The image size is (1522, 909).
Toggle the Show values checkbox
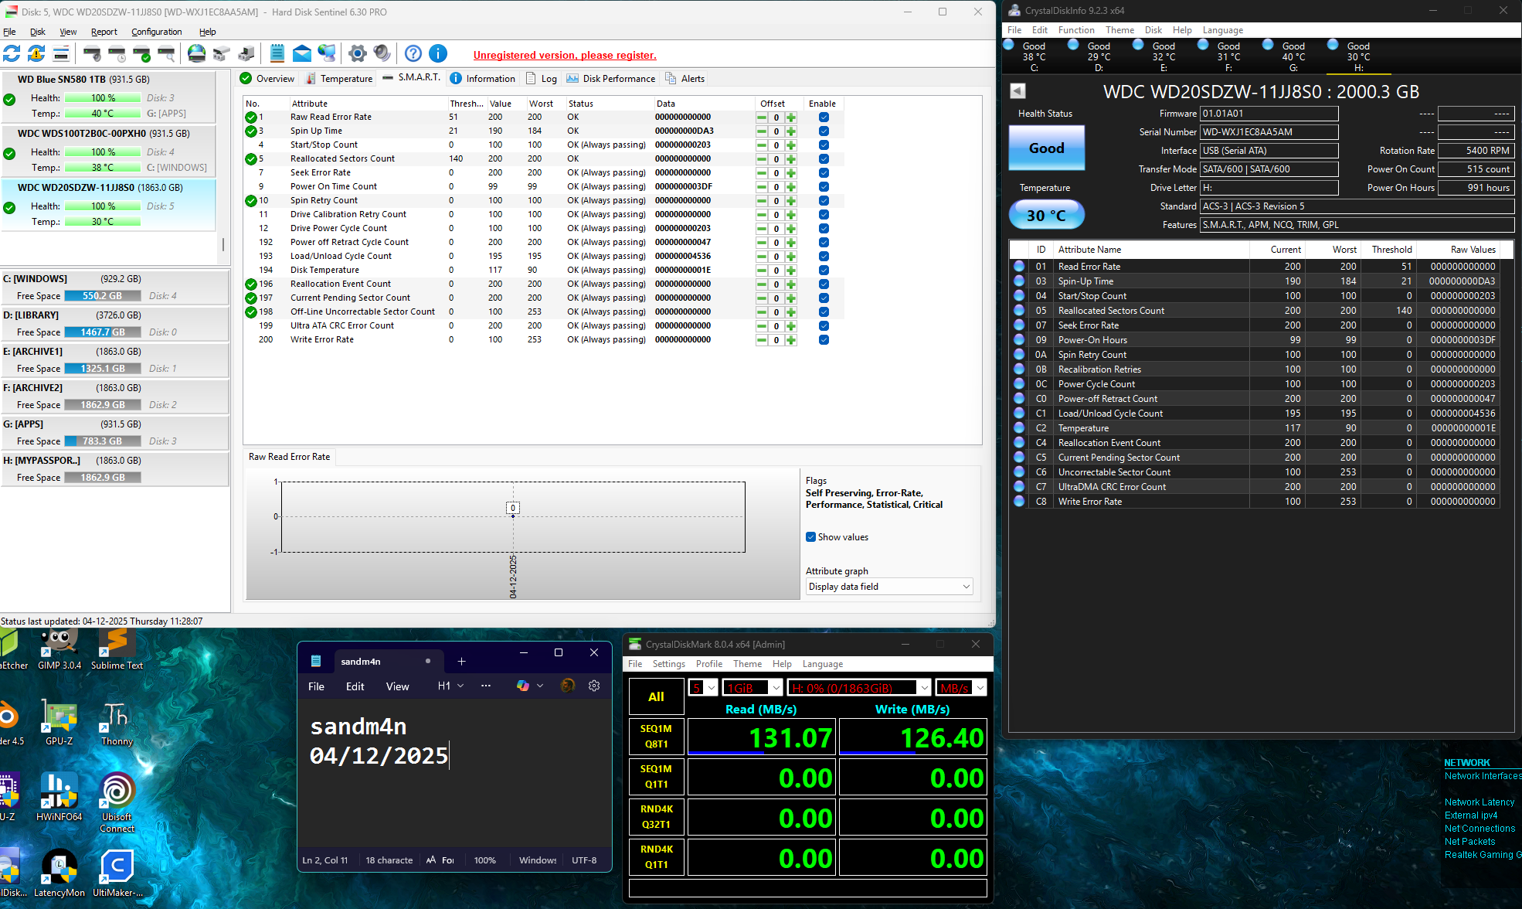coord(811,537)
